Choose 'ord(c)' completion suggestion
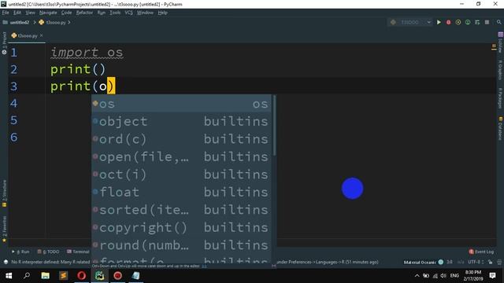This screenshot has width=504, height=283. click(181, 139)
